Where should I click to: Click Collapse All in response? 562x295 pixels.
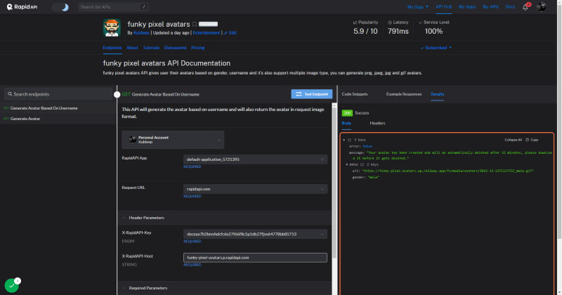click(x=514, y=140)
